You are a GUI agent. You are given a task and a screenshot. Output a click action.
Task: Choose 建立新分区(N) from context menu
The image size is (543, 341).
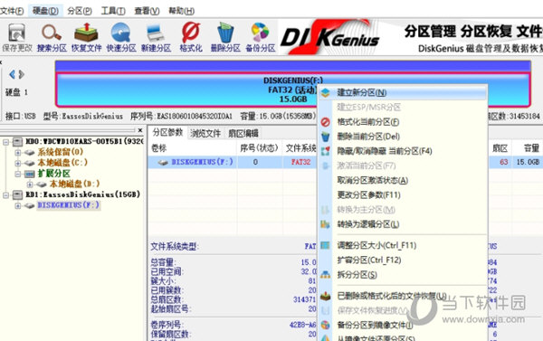point(403,93)
